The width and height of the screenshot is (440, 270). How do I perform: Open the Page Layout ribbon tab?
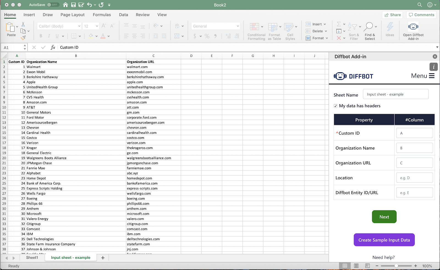pos(73,15)
